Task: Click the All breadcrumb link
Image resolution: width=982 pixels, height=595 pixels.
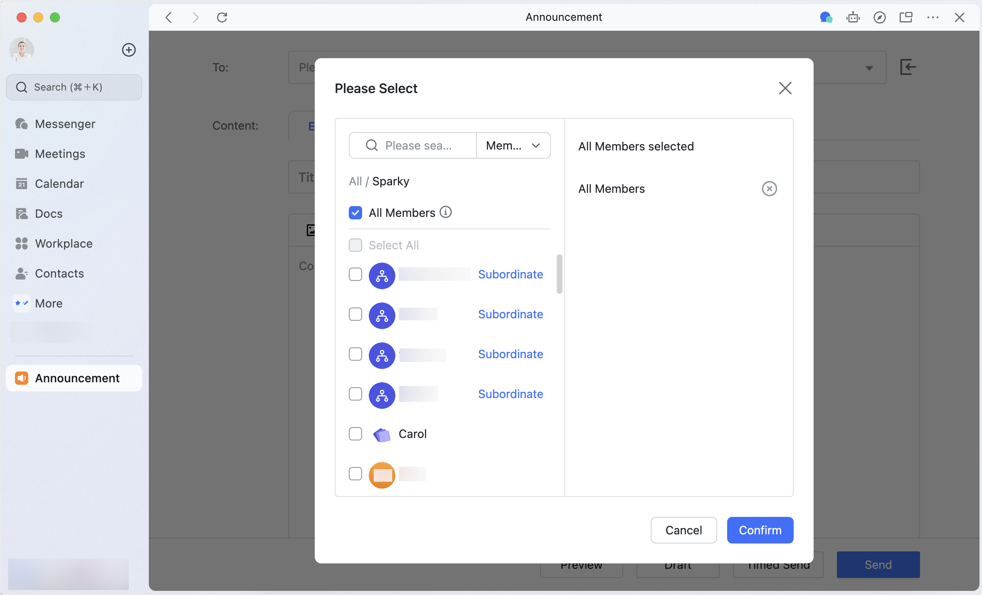Action: [x=355, y=181]
